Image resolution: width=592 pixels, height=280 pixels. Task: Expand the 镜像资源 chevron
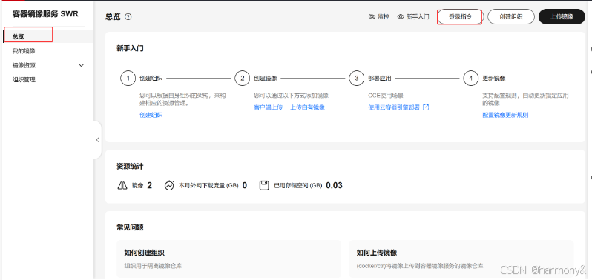(x=81, y=66)
